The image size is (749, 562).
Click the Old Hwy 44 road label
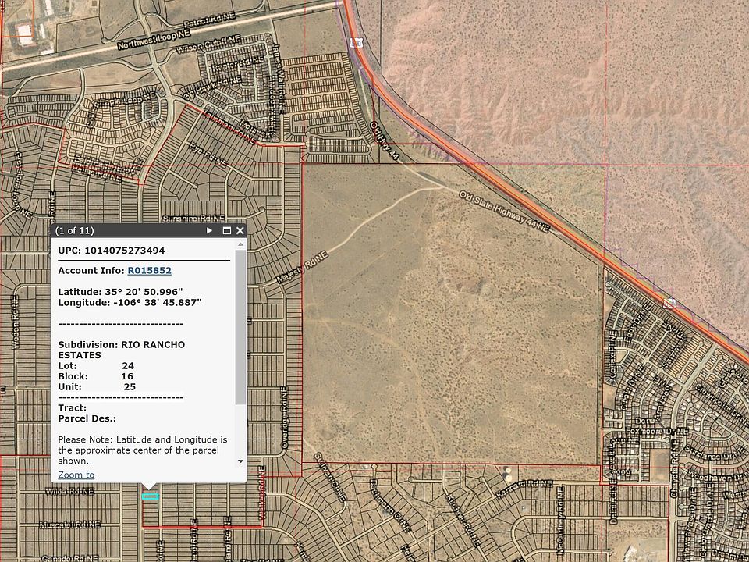click(384, 140)
